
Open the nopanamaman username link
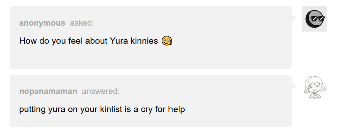pos(48,91)
